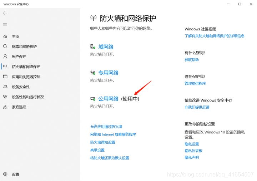Click the Windows 社区视频 heading
257x181 pixels.
click(x=201, y=29)
